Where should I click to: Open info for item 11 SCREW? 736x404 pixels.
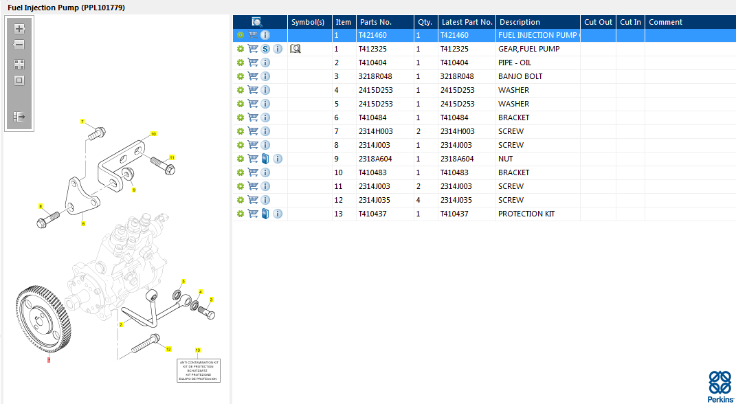pos(265,186)
